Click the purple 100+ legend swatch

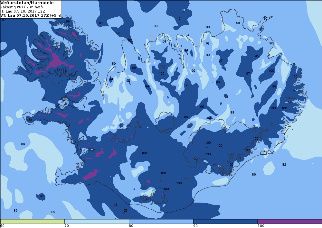(289, 222)
